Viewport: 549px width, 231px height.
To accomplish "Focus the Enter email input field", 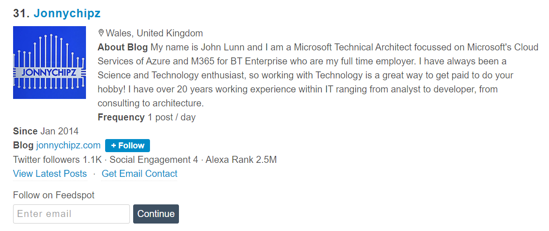I will pyautogui.click(x=71, y=214).
